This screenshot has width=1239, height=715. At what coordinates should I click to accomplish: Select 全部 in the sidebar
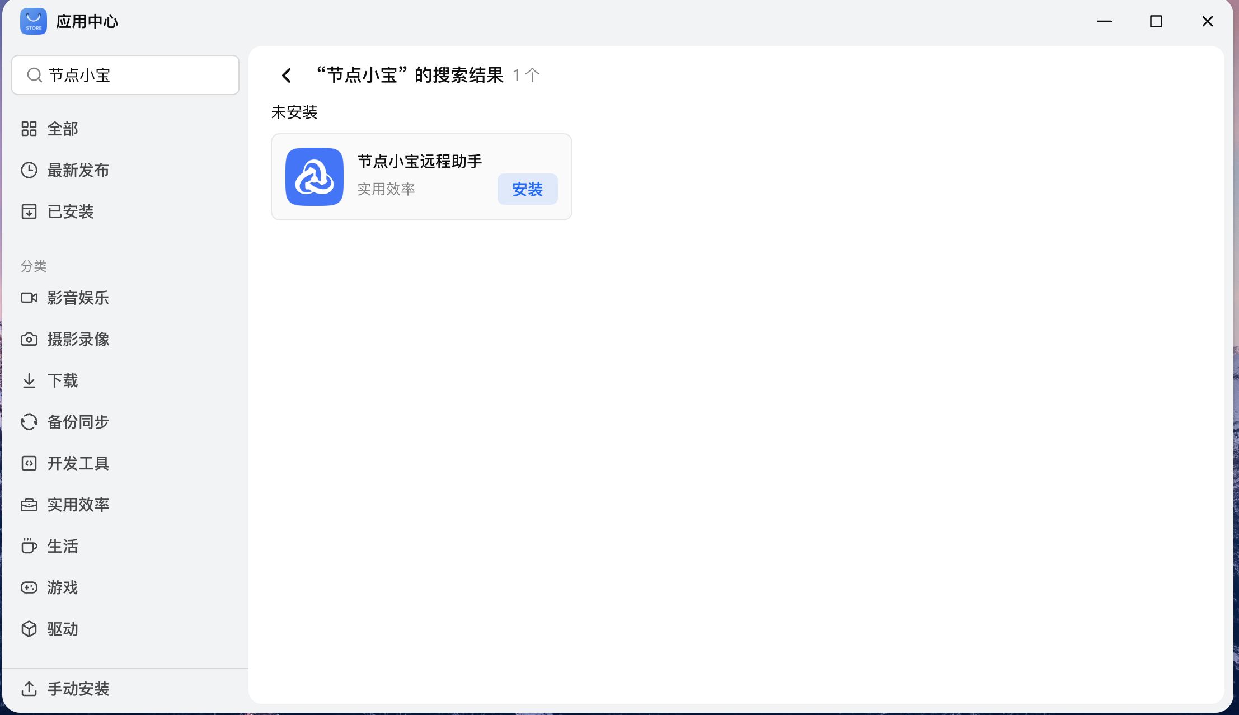tap(62, 129)
